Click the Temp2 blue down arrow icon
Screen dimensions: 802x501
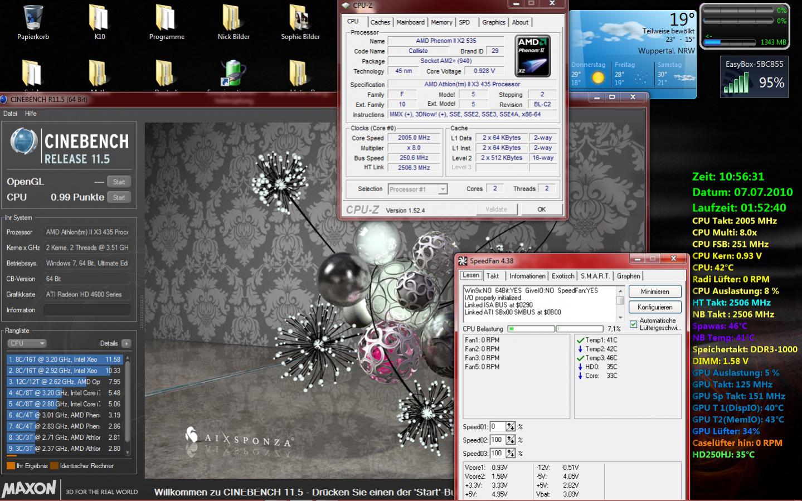click(x=580, y=349)
